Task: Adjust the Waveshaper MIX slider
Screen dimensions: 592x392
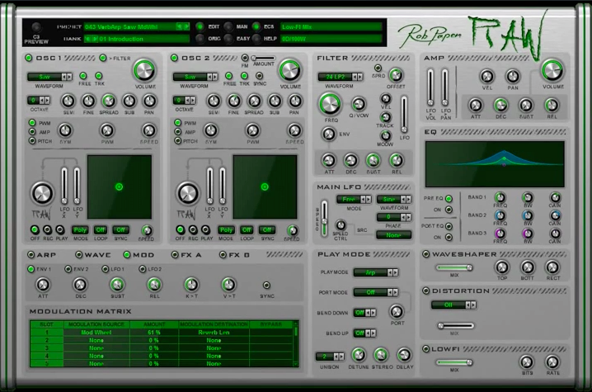Action: tap(454, 267)
